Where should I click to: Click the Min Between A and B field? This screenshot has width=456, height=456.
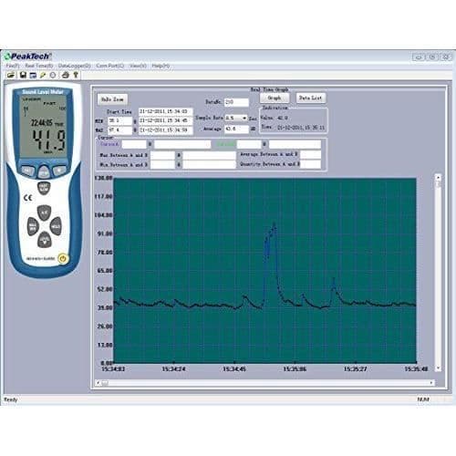point(162,164)
